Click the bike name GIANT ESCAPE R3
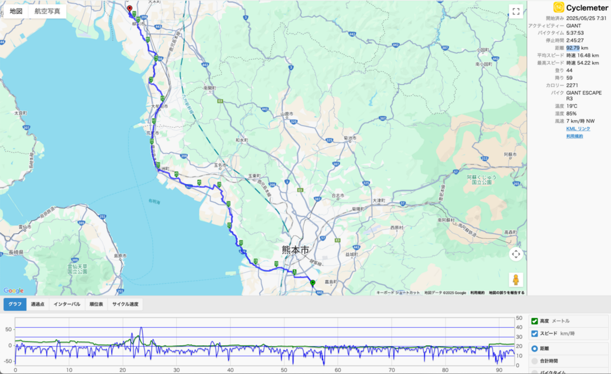 [584, 96]
